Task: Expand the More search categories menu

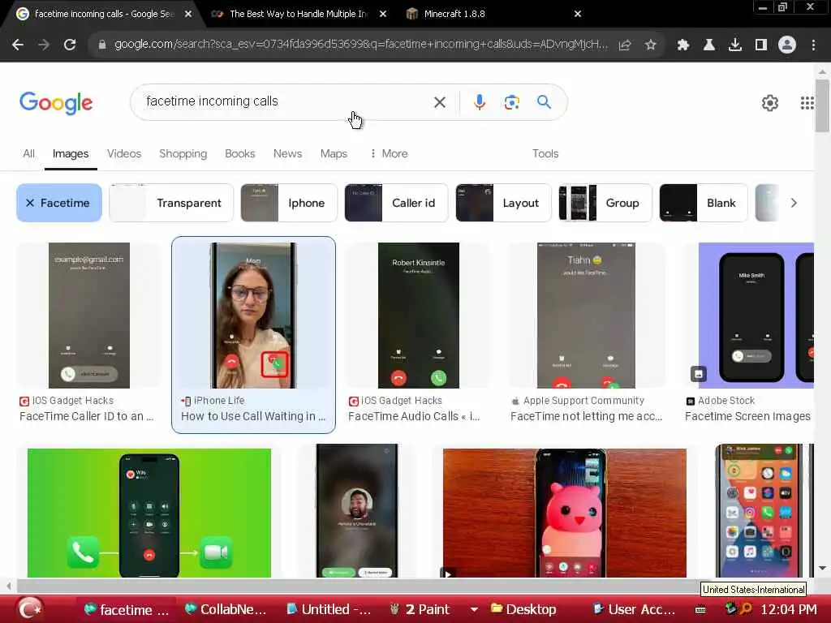Action: [x=389, y=153]
